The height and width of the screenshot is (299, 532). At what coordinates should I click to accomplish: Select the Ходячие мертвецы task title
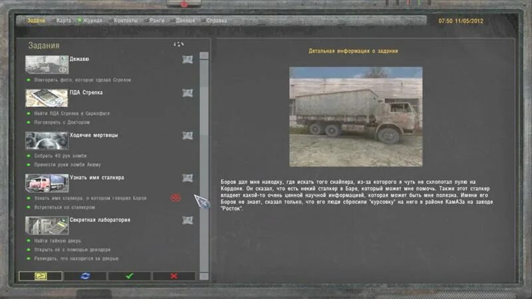pos(94,135)
